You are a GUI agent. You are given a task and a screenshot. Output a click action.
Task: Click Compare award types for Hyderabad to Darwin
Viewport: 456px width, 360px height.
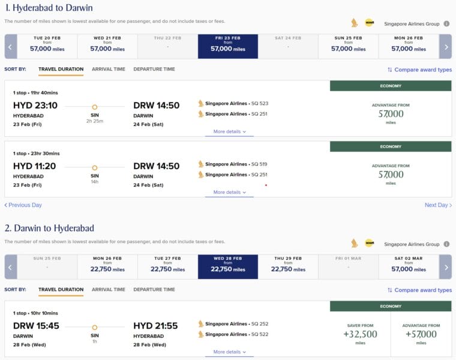(x=419, y=70)
